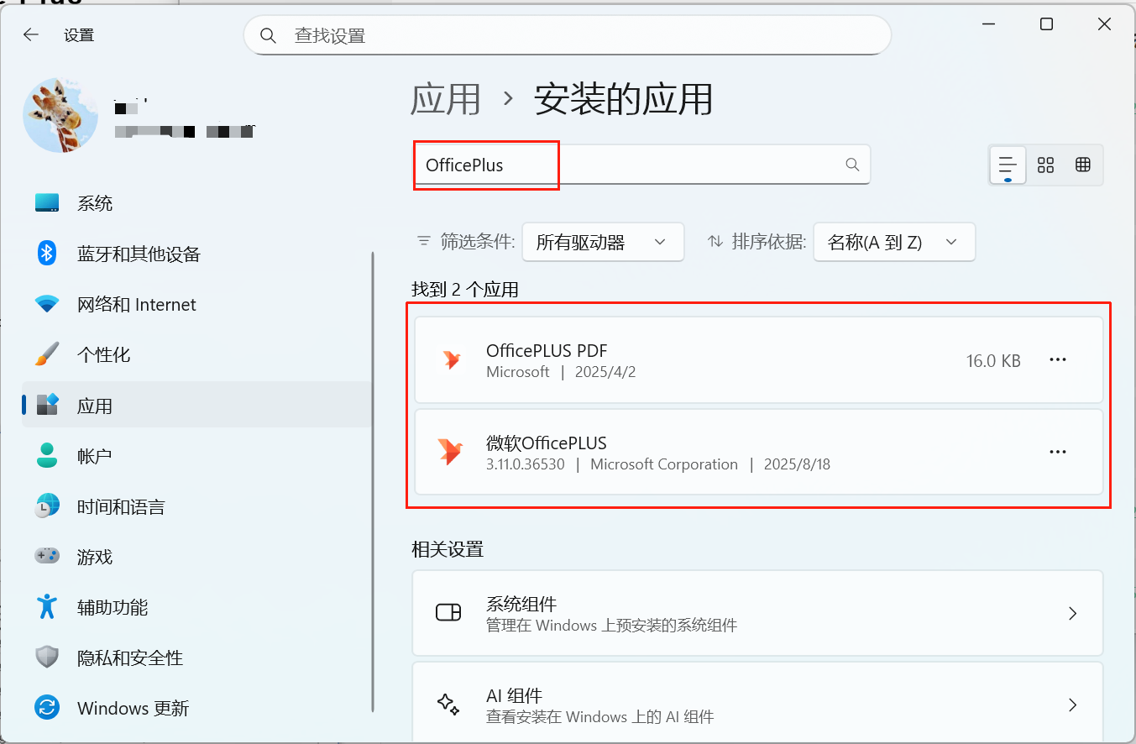This screenshot has width=1136, height=744.
Task: Click the sort arrows icon beside 排序依据
Action: click(x=715, y=242)
